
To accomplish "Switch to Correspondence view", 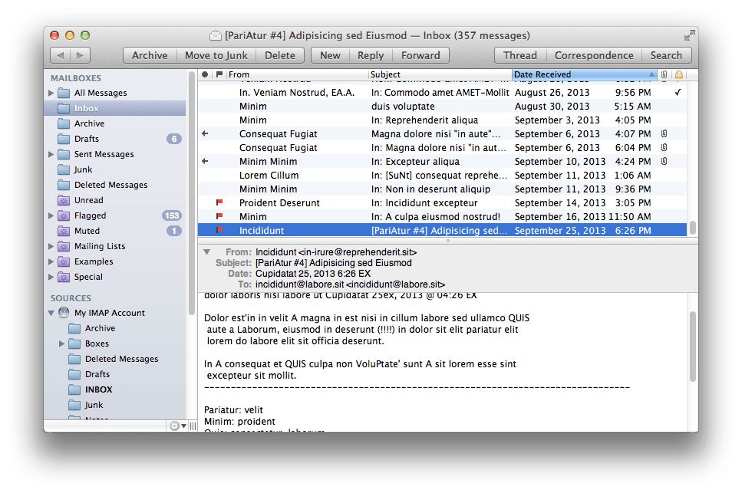I will (x=595, y=55).
